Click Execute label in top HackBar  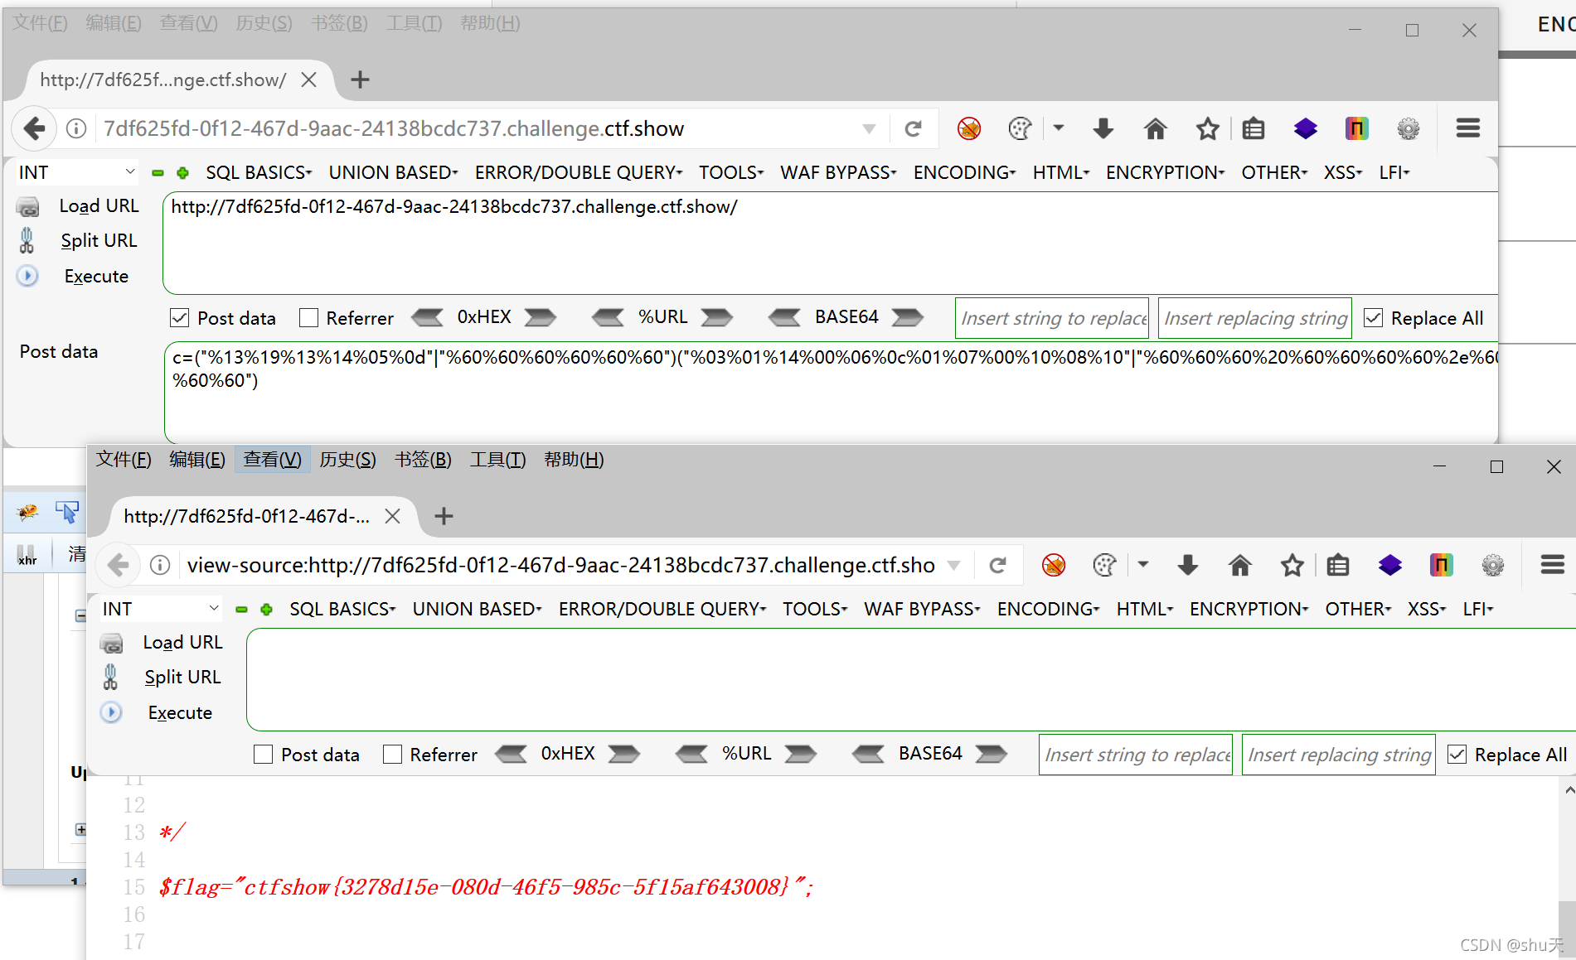coord(96,276)
